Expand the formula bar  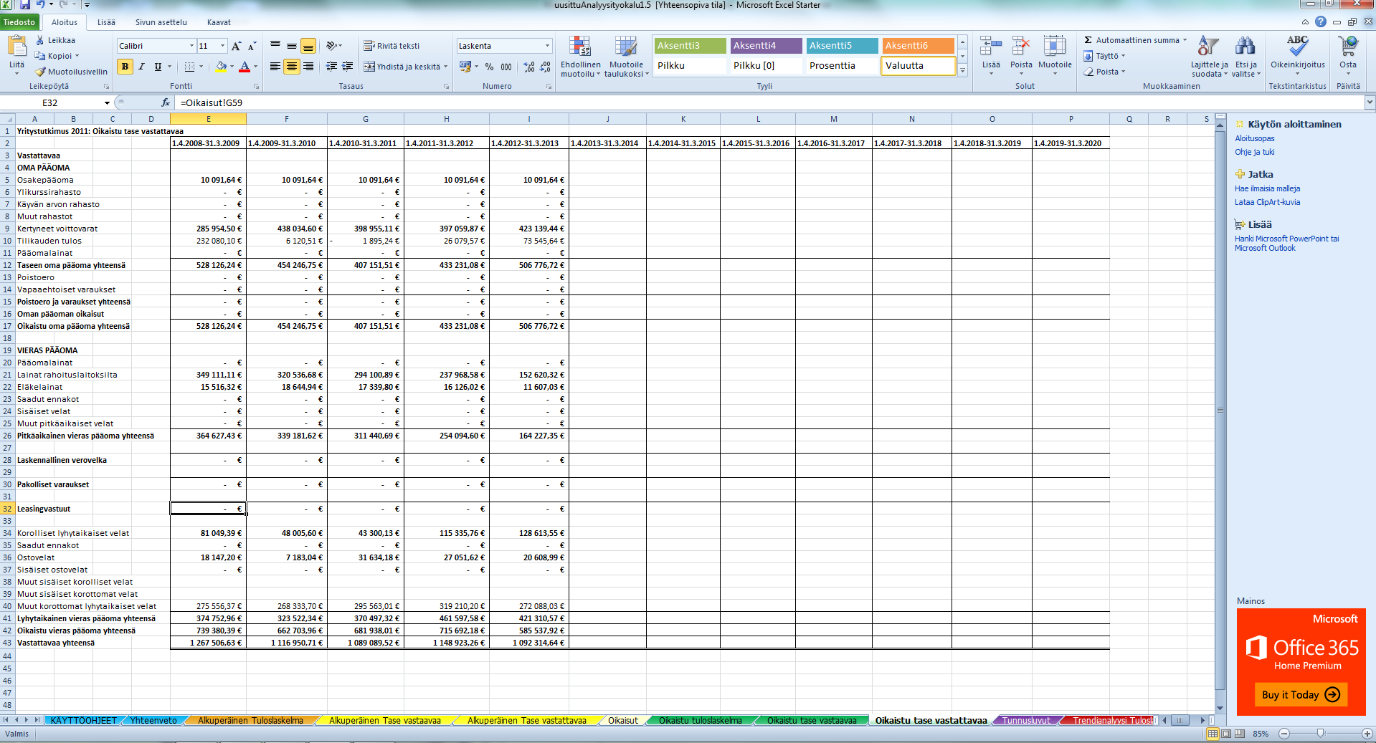point(1370,102)
